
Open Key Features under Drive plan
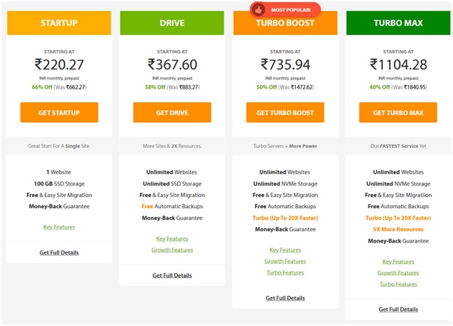click(172, 239)
